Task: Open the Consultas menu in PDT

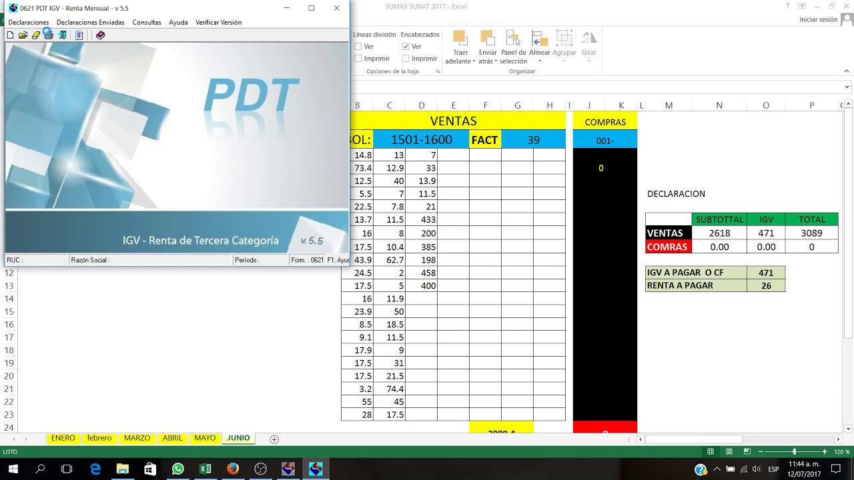Action: point(147,22)
